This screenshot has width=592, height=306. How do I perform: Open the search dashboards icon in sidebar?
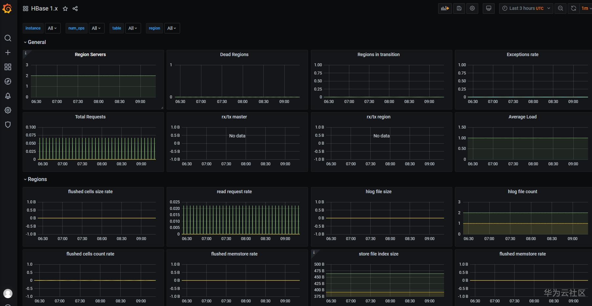(8, 38)
